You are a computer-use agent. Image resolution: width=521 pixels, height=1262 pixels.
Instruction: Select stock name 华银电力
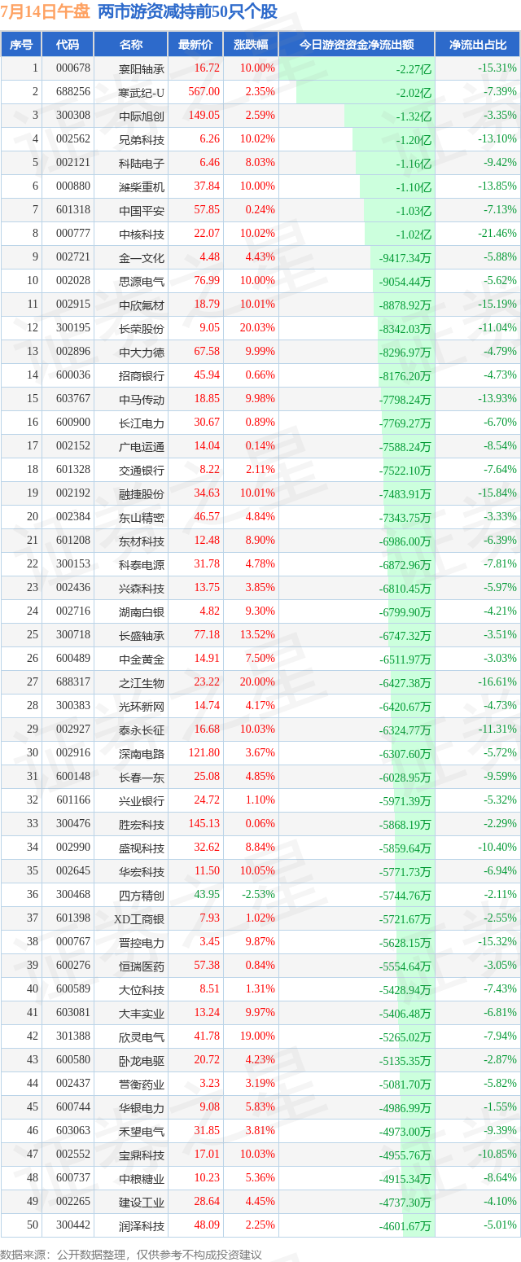142,1107
